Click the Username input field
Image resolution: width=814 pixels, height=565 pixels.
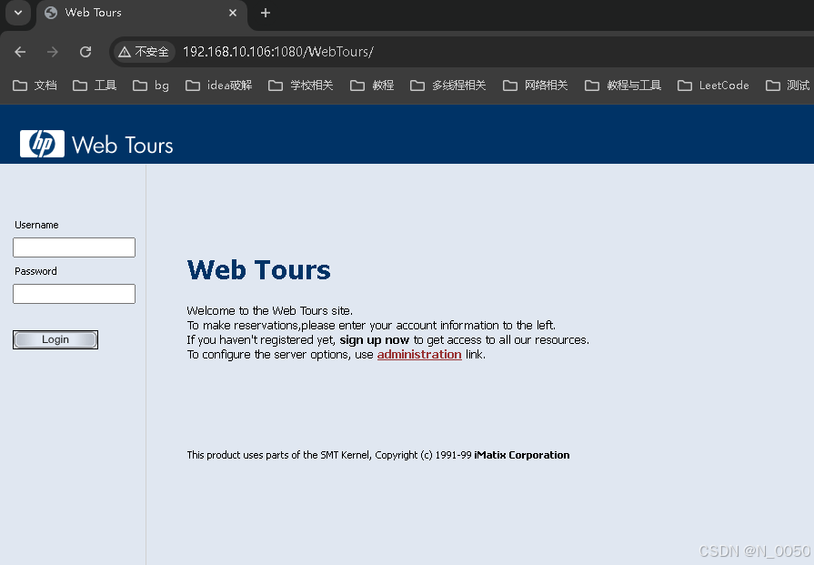tap(75, 247)
